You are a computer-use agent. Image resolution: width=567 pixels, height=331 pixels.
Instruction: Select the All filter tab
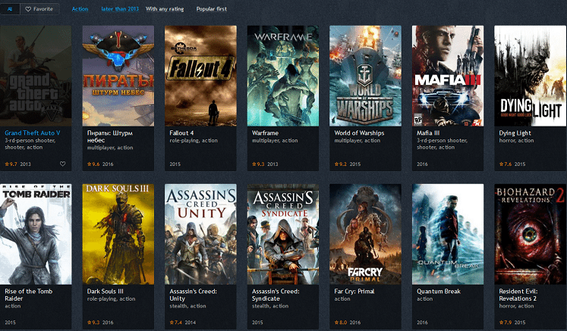click(x=10, y=9)
